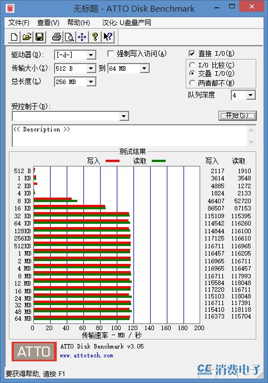Uncheck the 直接 I/O(R) checkbox
Screen dimensions: 268x383
[192, 53]
